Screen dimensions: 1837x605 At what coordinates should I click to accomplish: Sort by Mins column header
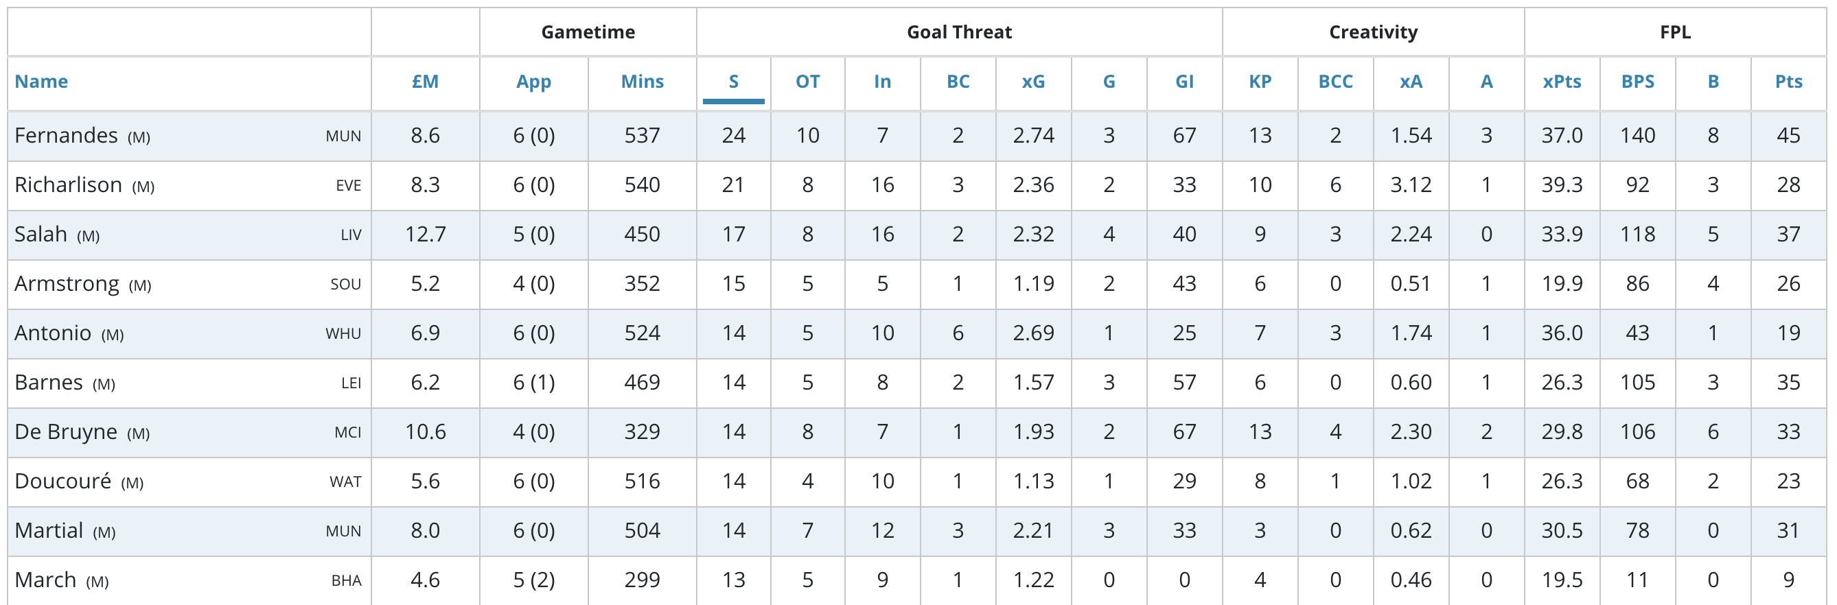coord(642,81)
